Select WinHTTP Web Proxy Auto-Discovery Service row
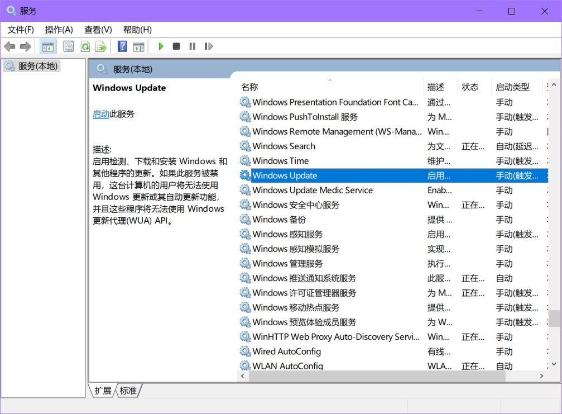This screenshot has height=414, width=562. tap(393, 337)
